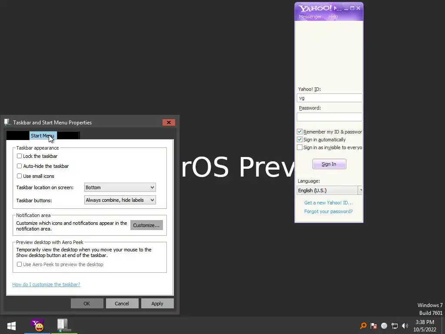Open Taskbar buttons dropdown

(120, 200)
